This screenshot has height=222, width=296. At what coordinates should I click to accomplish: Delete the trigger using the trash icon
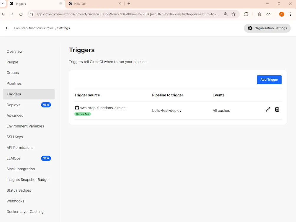(277, 110)
